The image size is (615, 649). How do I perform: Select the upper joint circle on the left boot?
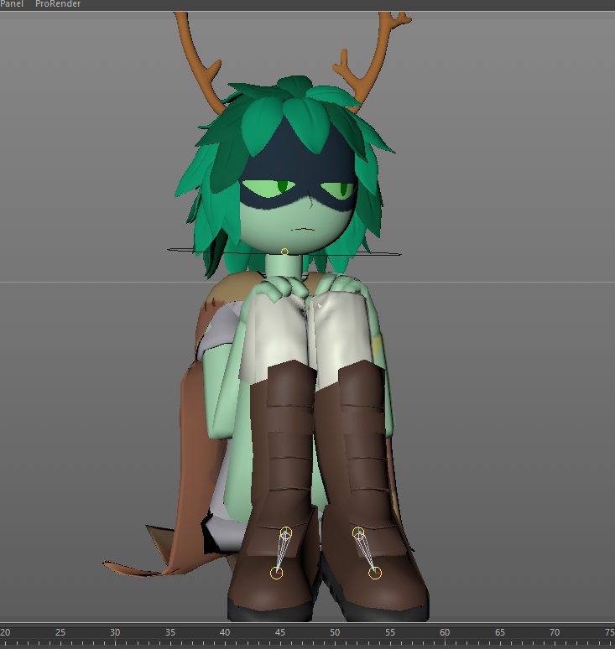click(286, 532)
